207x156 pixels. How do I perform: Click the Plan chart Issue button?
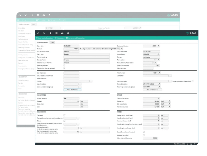72,90
